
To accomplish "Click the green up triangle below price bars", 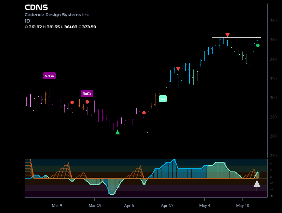I will click(x=117, y=132).
